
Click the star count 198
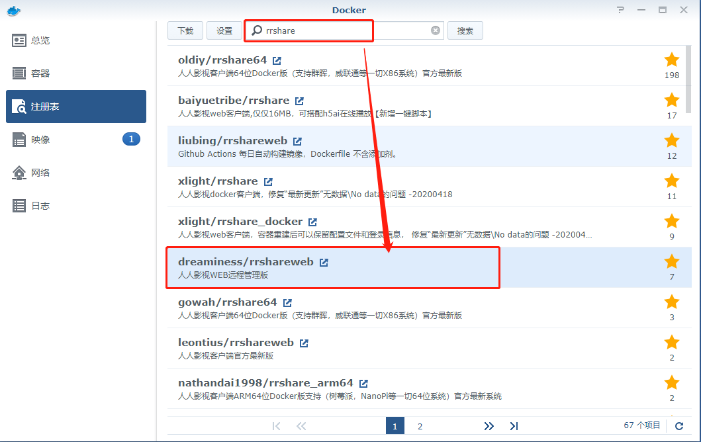[x=671, y=75]
